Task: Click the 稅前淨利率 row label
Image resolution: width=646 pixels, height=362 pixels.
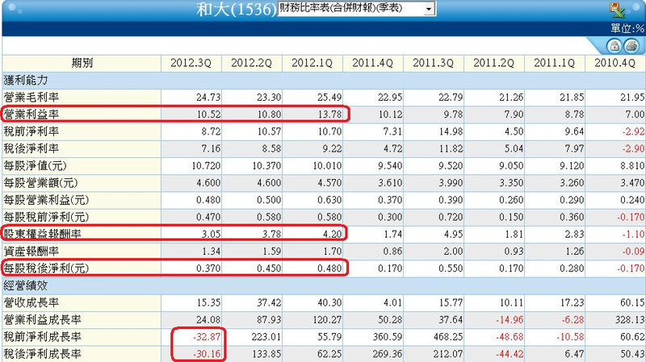Action: click(31, 131)
